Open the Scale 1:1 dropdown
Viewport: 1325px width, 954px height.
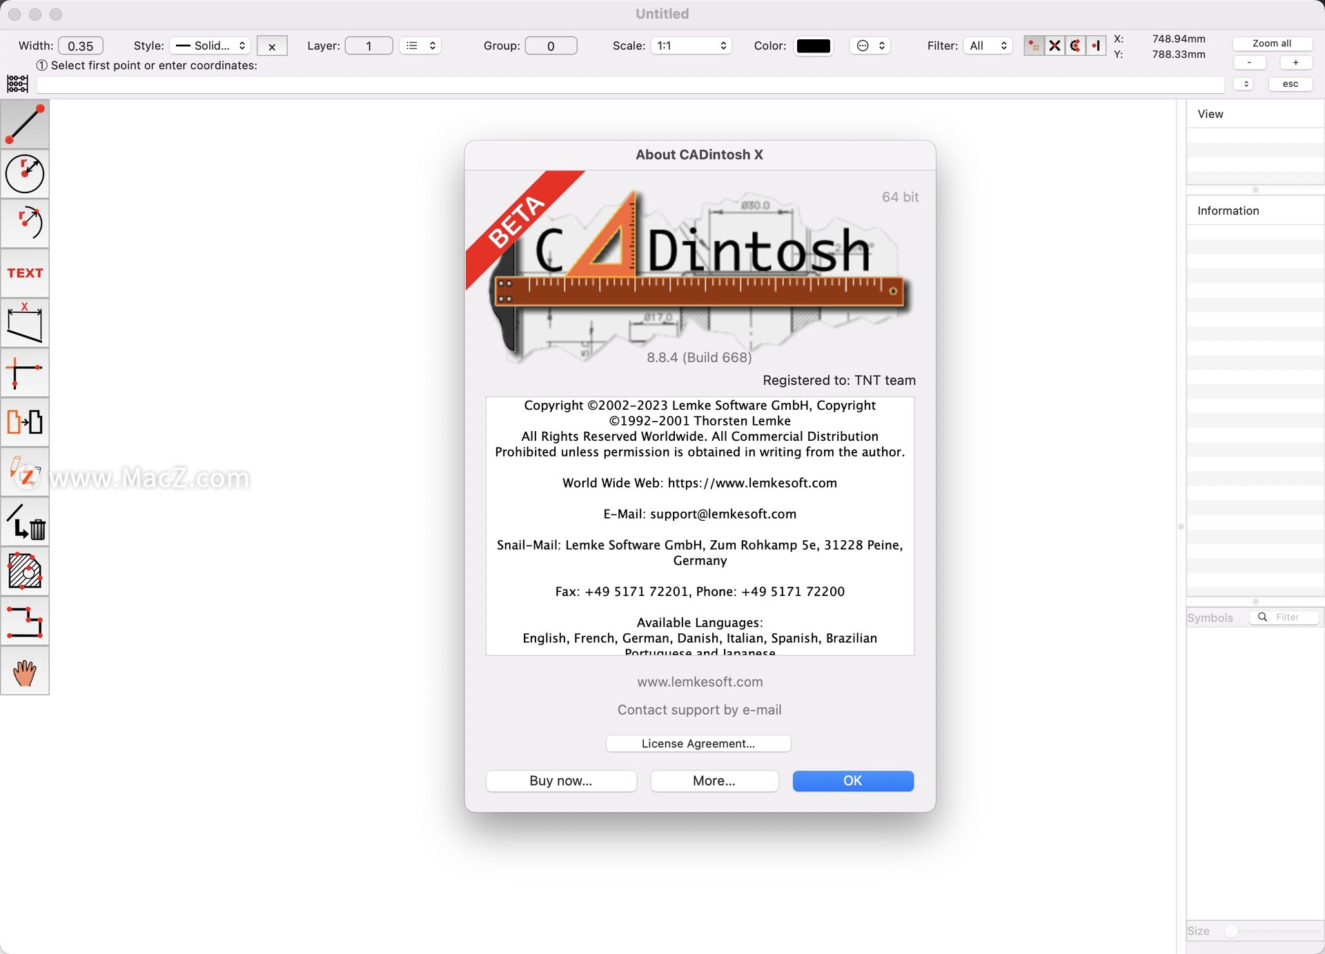691,46
